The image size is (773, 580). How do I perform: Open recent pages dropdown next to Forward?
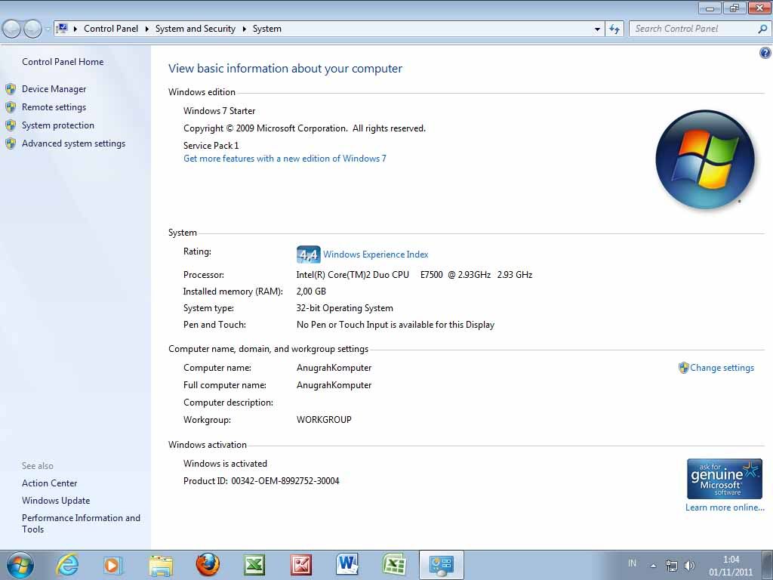point(48,29)
